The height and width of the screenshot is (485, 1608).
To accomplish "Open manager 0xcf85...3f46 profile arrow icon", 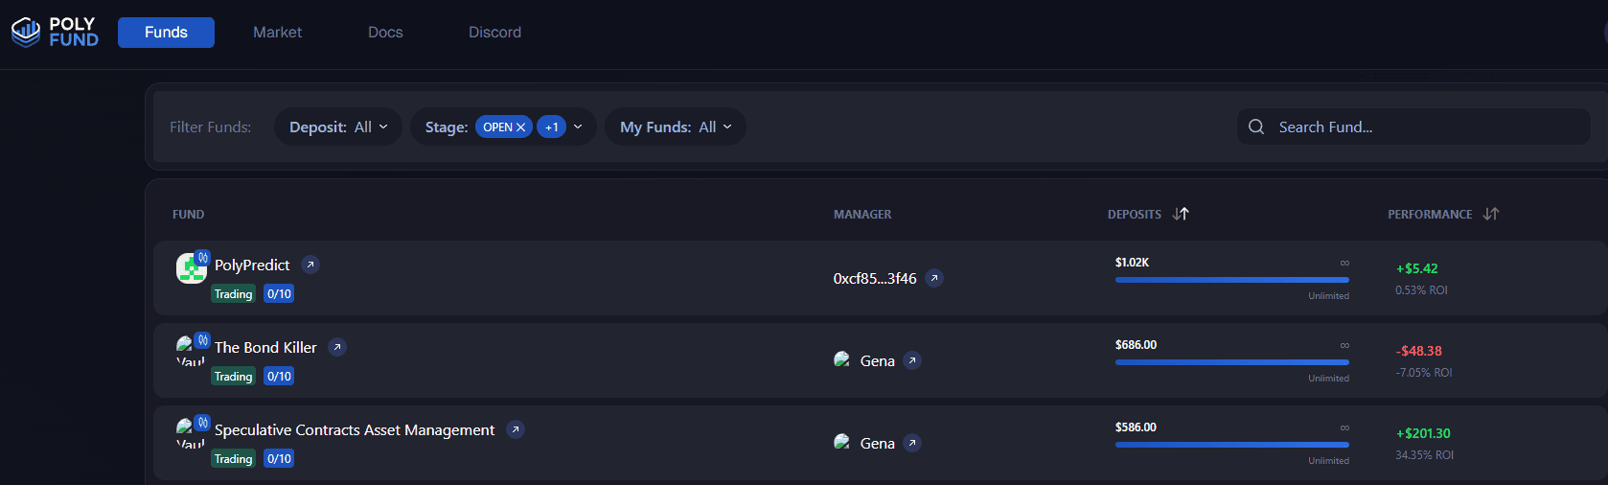I will click(934, 278).
